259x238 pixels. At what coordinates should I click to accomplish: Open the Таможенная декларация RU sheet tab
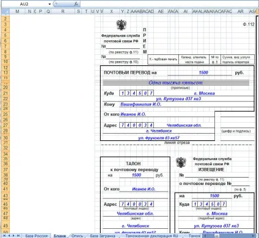pos(151,236)
